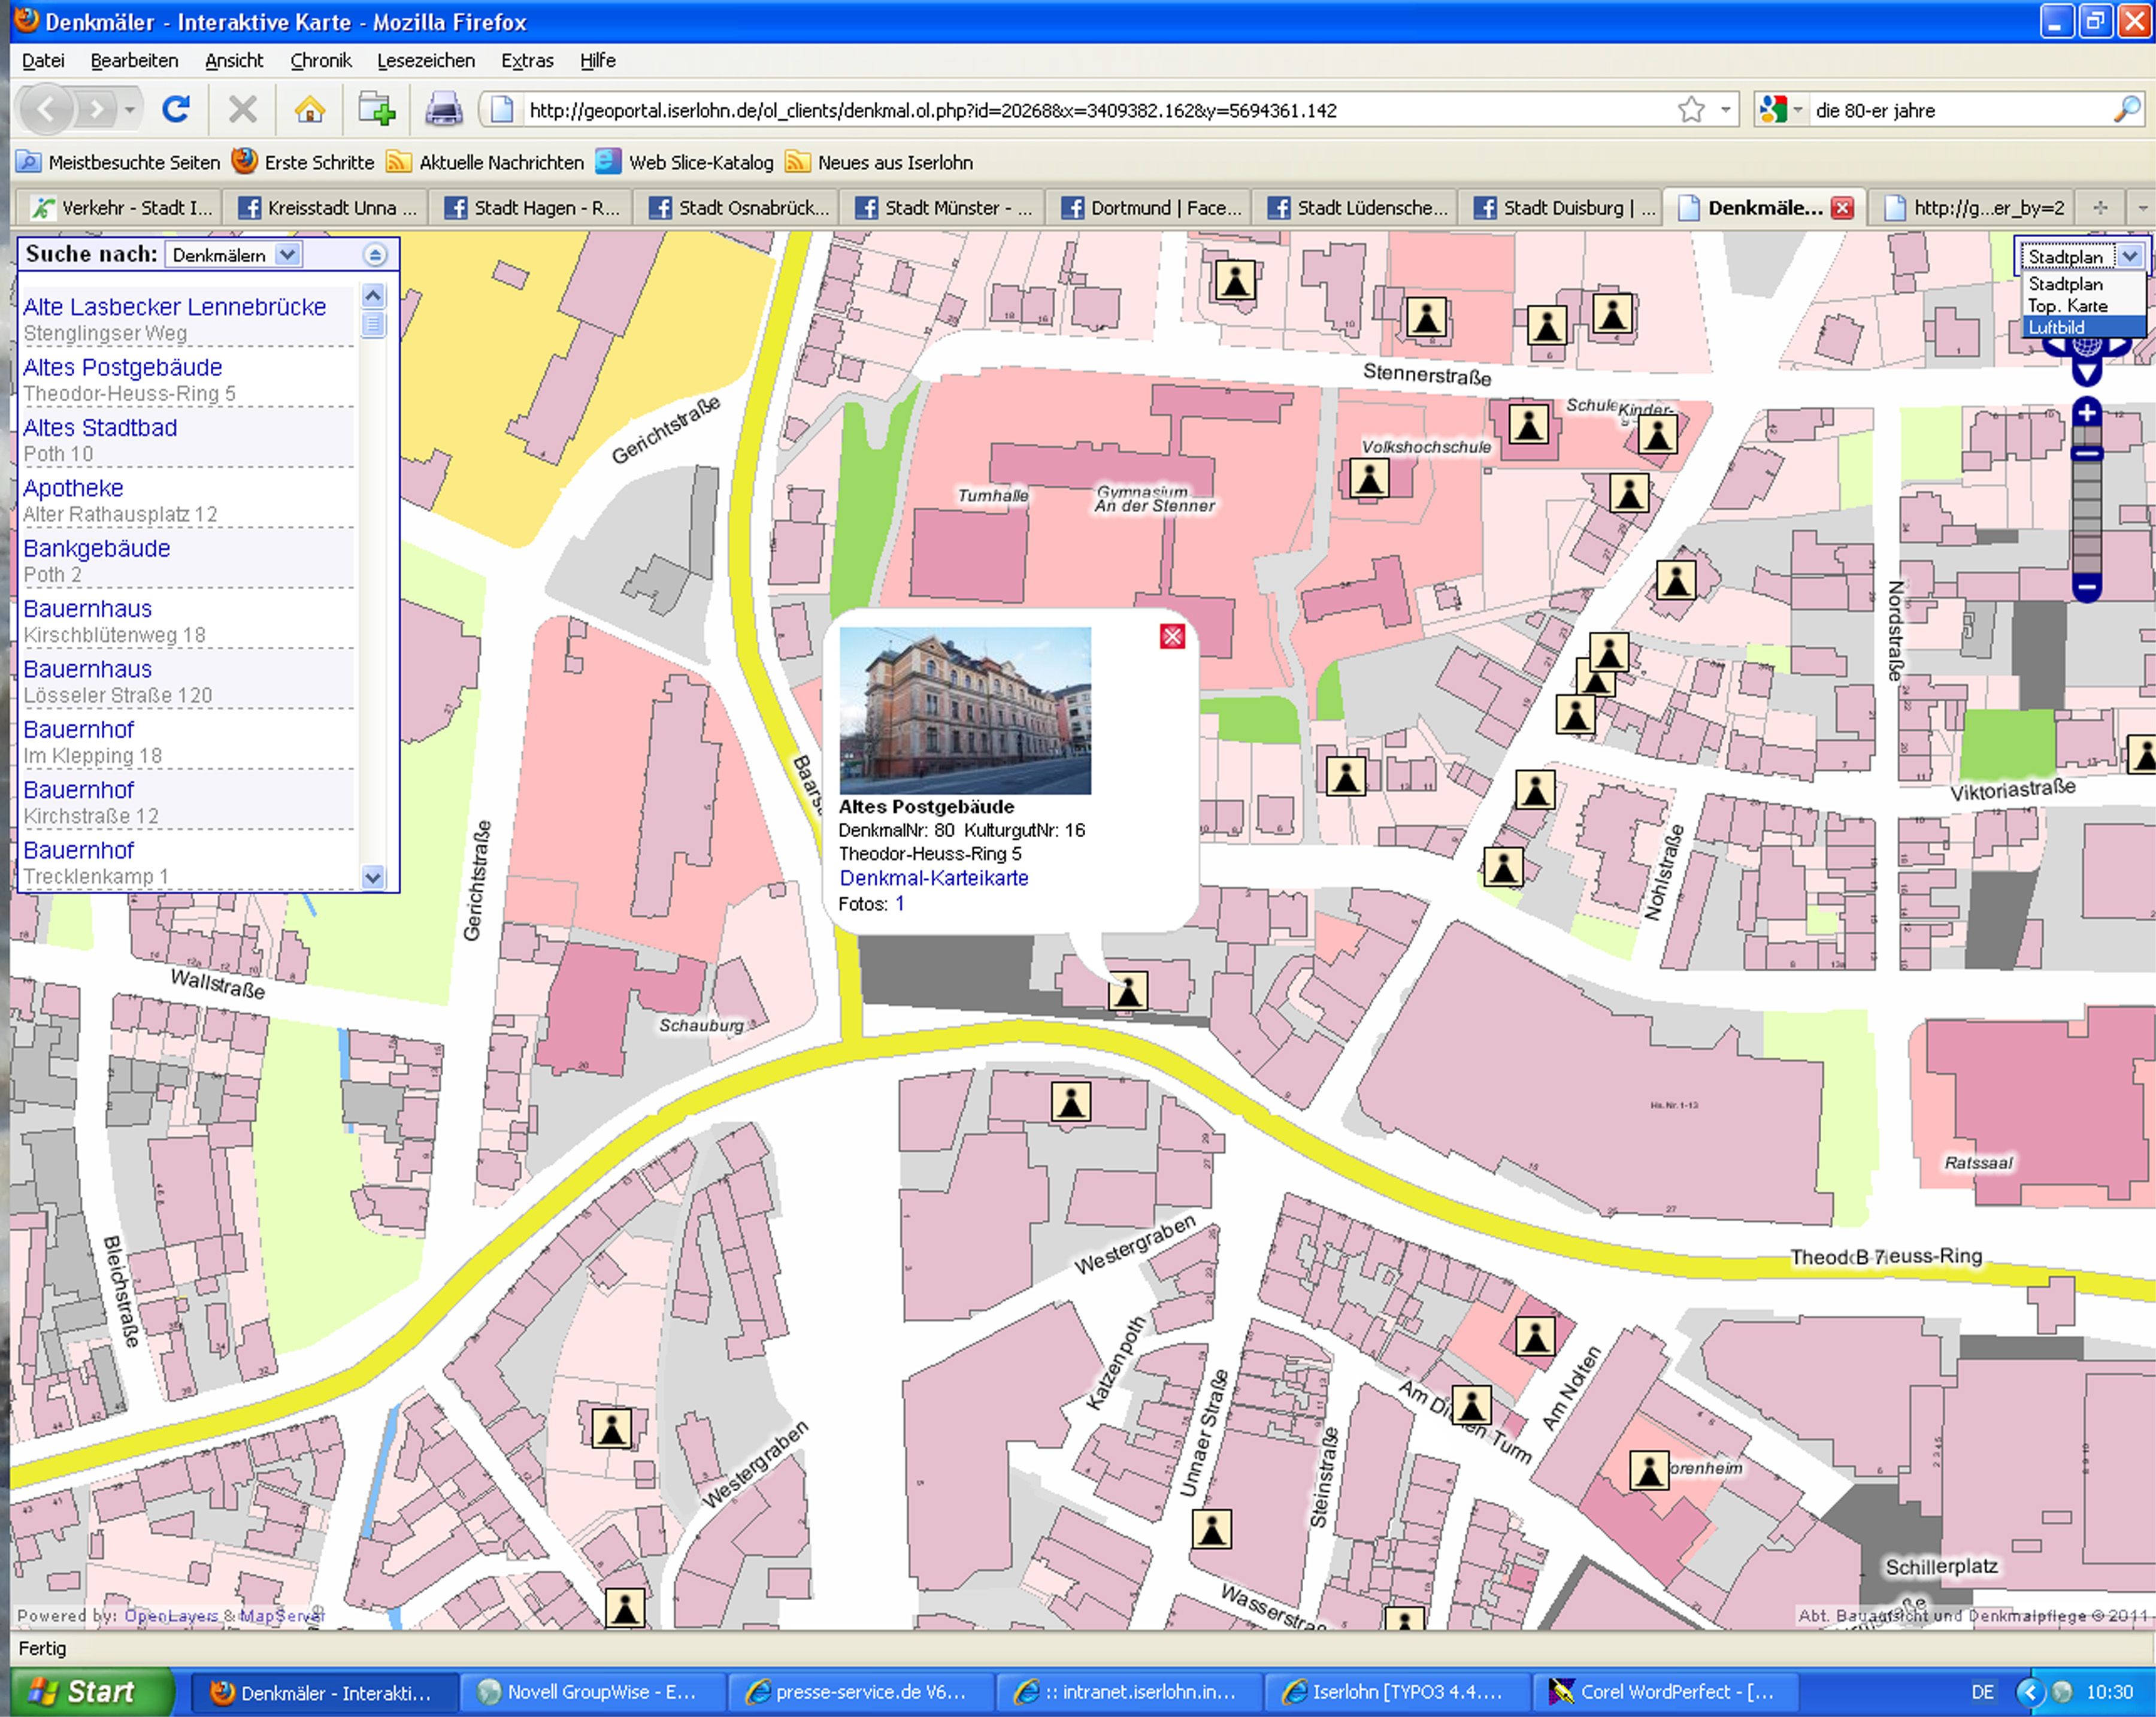Choose Top. Karte in the layer dropdown

point(2067,306)
